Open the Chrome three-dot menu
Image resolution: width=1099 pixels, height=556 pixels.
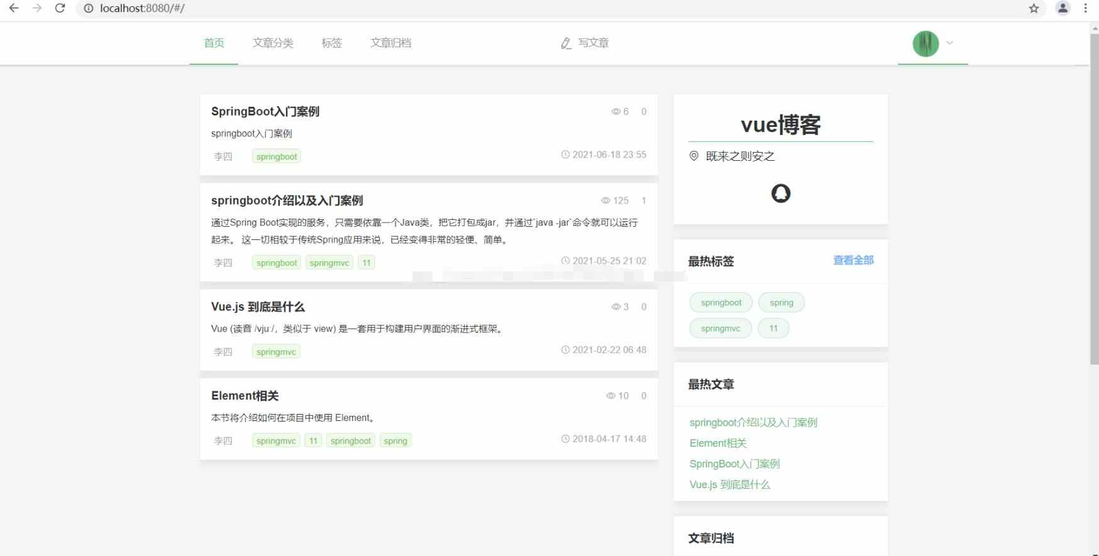click(x=1085, y=8)
